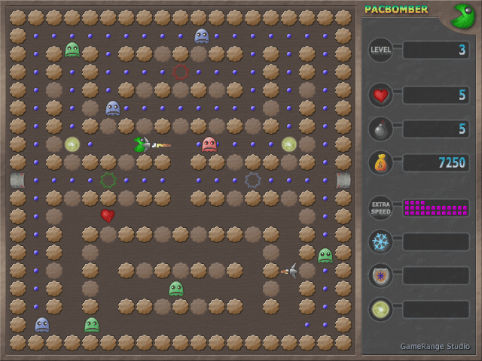This screenshot has height=361, width=482.
Task: Click the PACBOMBER title text
Action: [x=396, y=10]
